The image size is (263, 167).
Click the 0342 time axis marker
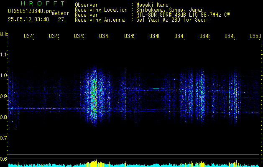(x=54, y=36)
